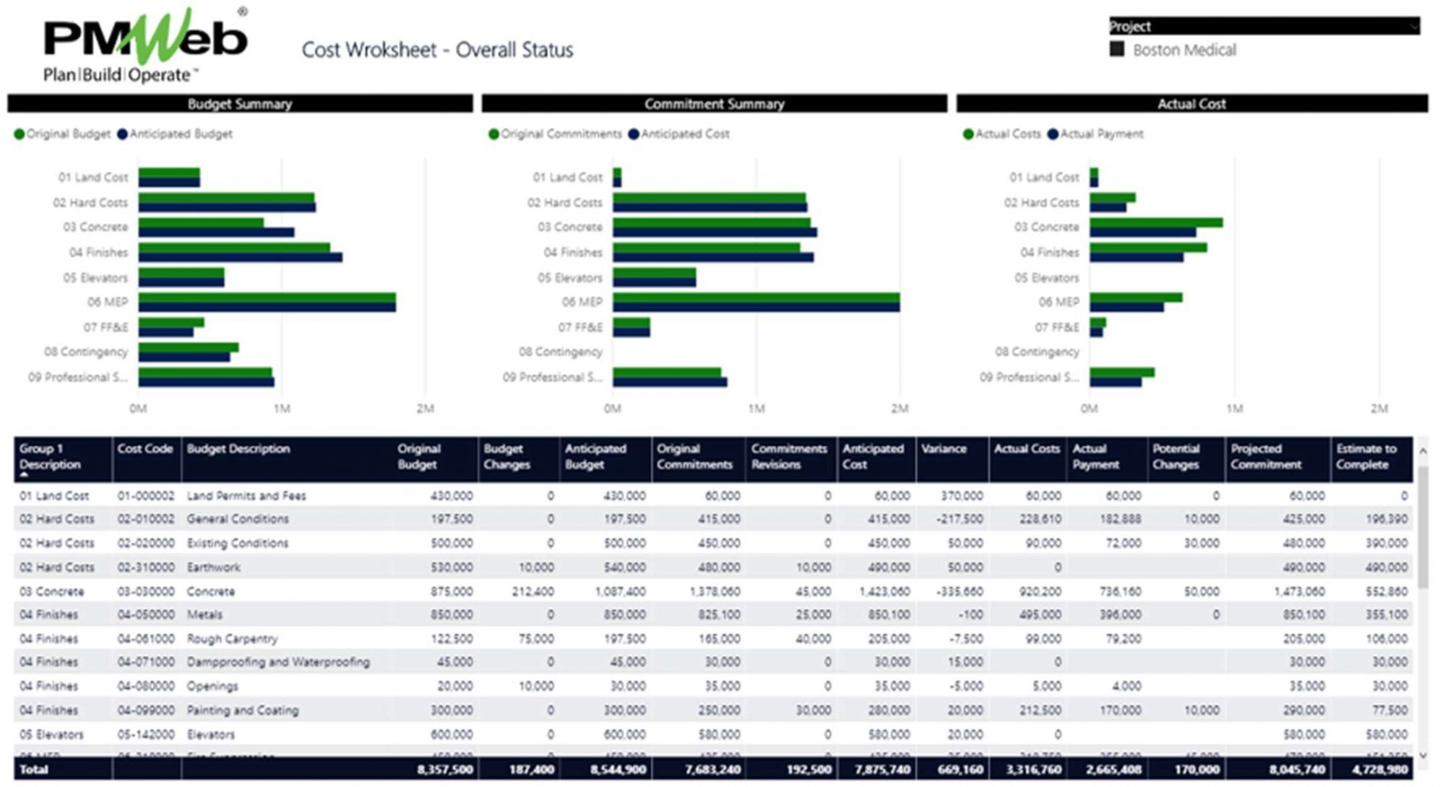Click the Original Budget green legend dot
This screenshot has width=1445, height=787.
(x=20, y=134)
